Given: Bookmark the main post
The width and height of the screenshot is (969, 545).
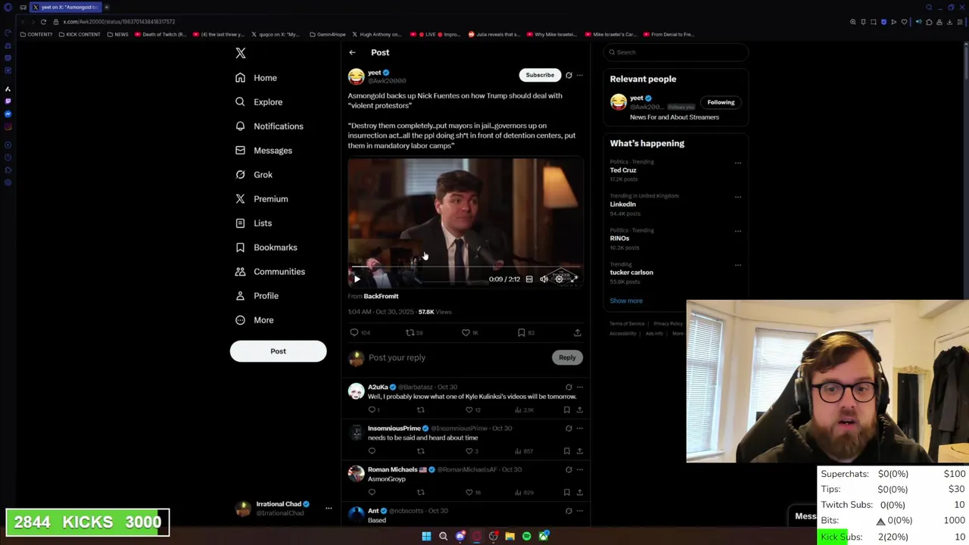Looking at the screenshot, I should point(521,332).
